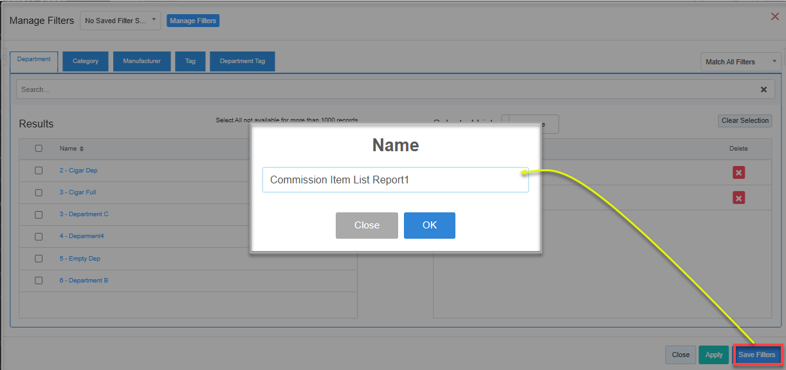Click the Results heading
Viewport: 786px width, 370px height.
coord(36,124)
